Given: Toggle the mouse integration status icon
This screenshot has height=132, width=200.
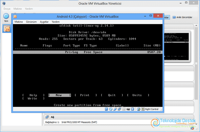Looking at the screenshot, I should coord(139,109).
